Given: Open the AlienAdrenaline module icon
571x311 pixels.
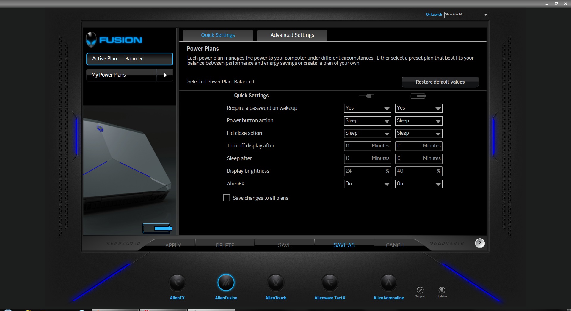Looking at the screenshot, I should [x=388, y=283].
